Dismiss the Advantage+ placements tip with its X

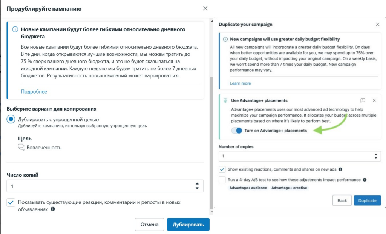pyautogui.click(x=374, y=100)
